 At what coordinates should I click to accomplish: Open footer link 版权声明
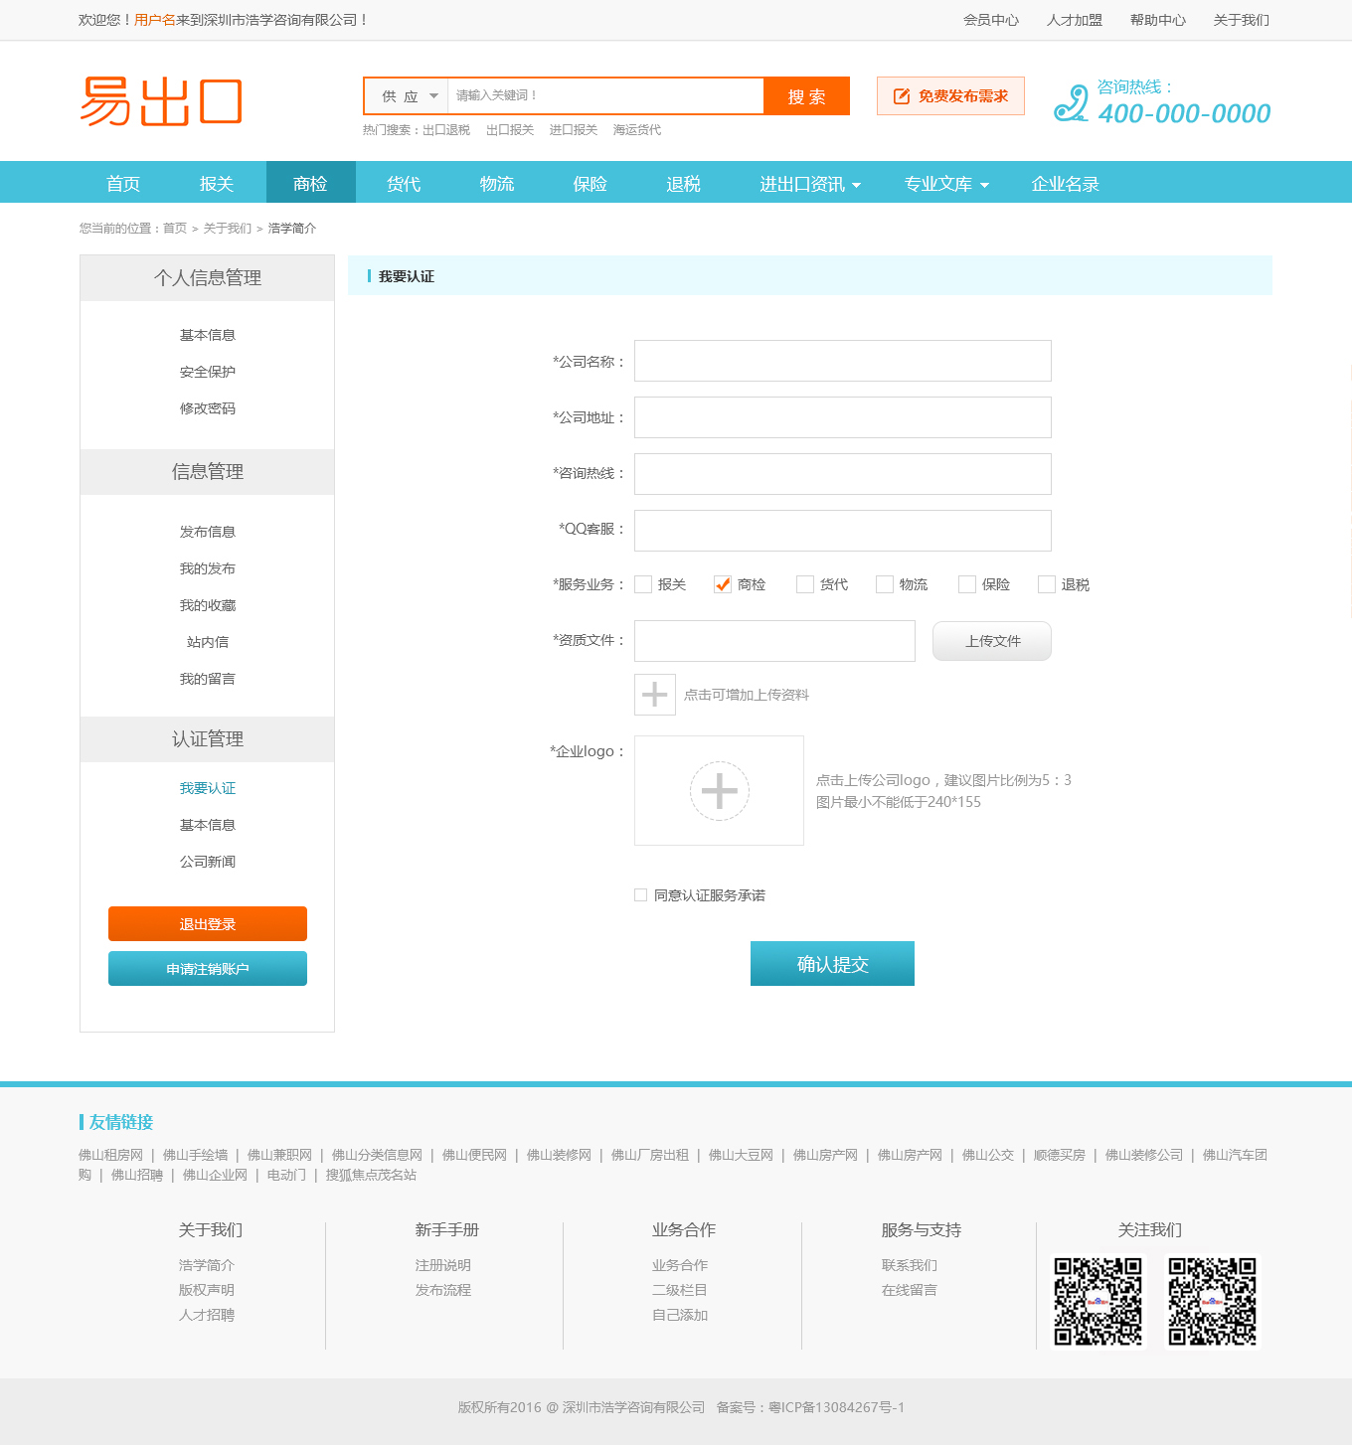point(207,1290)
